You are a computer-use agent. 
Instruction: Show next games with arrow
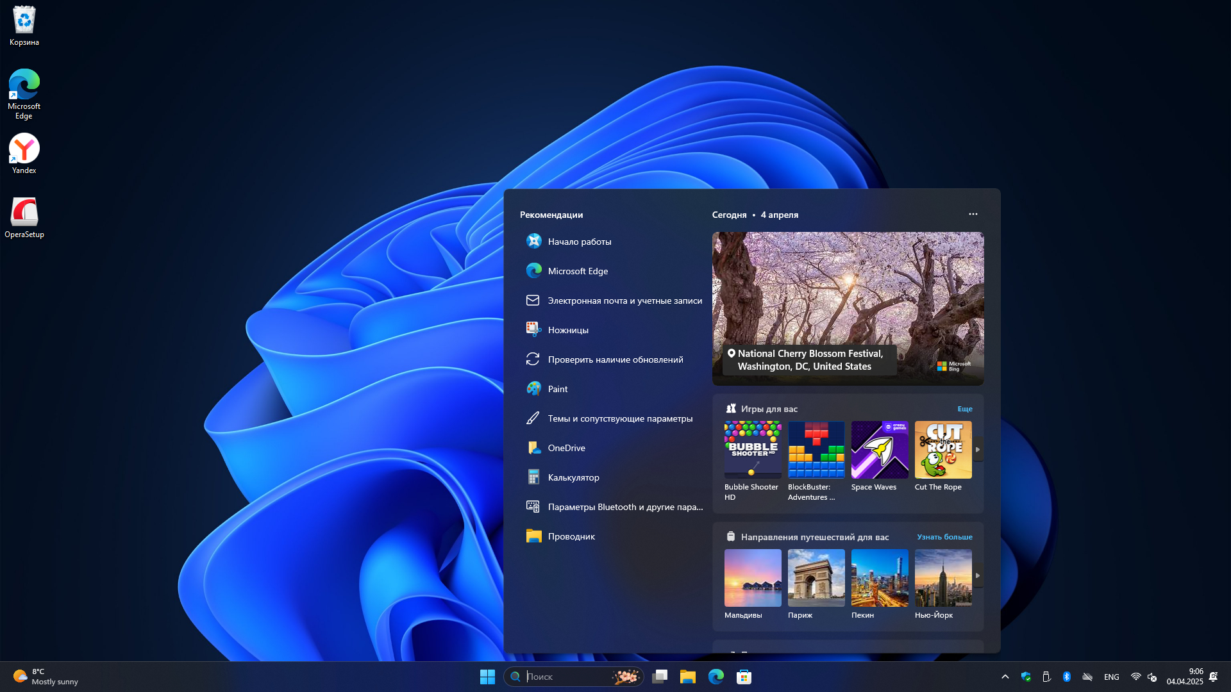point(978,450)
